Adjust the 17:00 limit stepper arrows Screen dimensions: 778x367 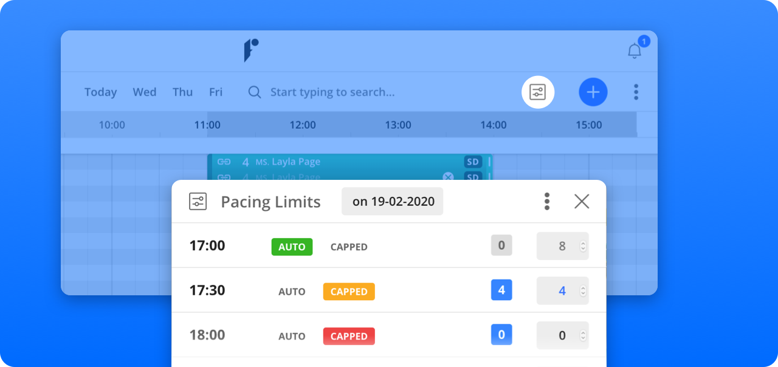(583, 246)
